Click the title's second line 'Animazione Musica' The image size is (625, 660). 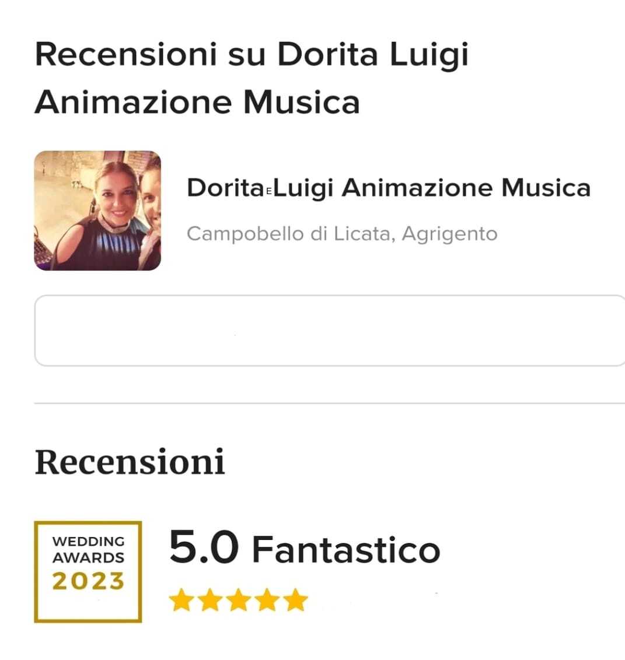tap(197, 102)
